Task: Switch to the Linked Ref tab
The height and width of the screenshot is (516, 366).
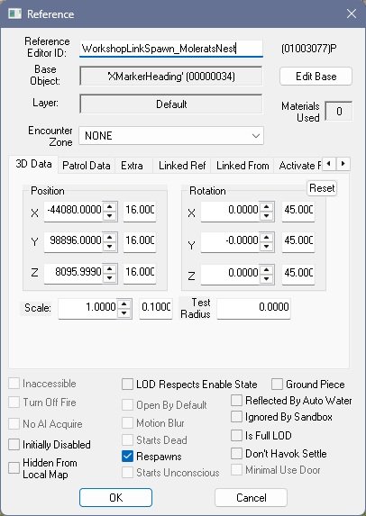Action: (182, 166)
